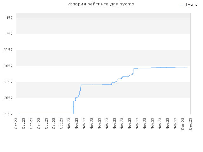Click the y-axis label 2657
The height and width of the screenshot is (152, 203).
pyautogui.click(x=9, y=98)
